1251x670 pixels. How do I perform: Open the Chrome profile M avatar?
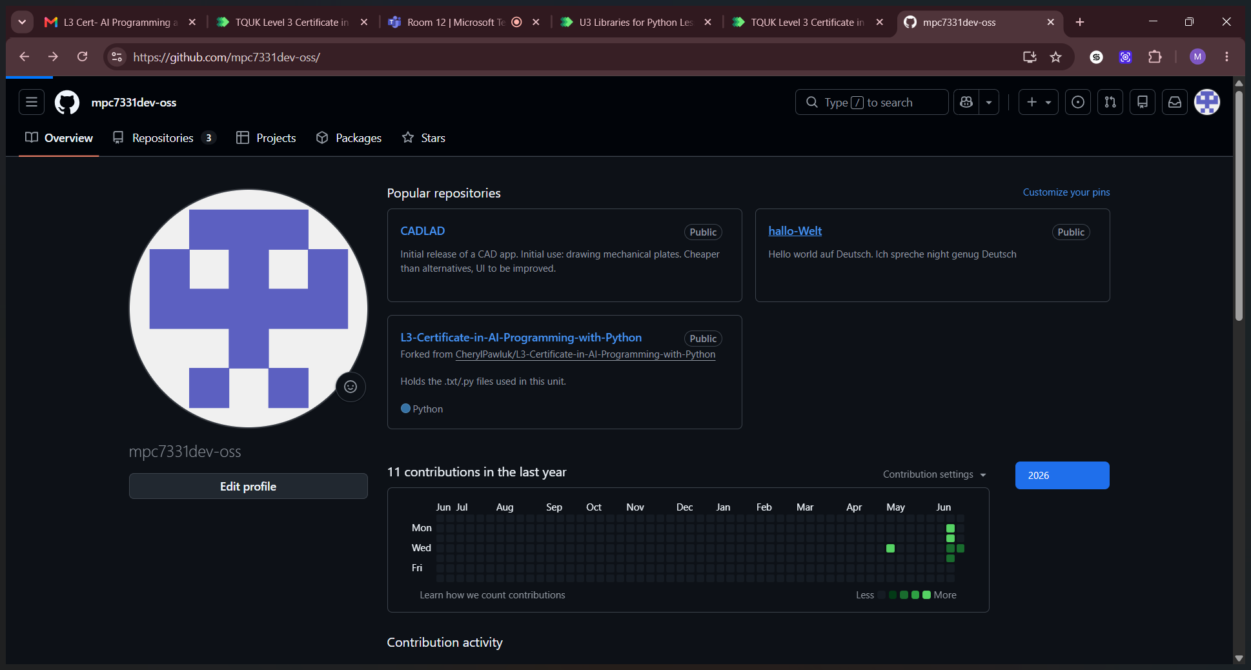pyautogui.click(x=1197, y=57)
